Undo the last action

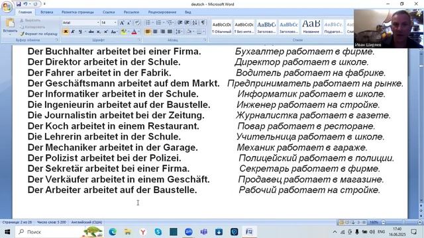pyautogui.click(x=25, y=4)
